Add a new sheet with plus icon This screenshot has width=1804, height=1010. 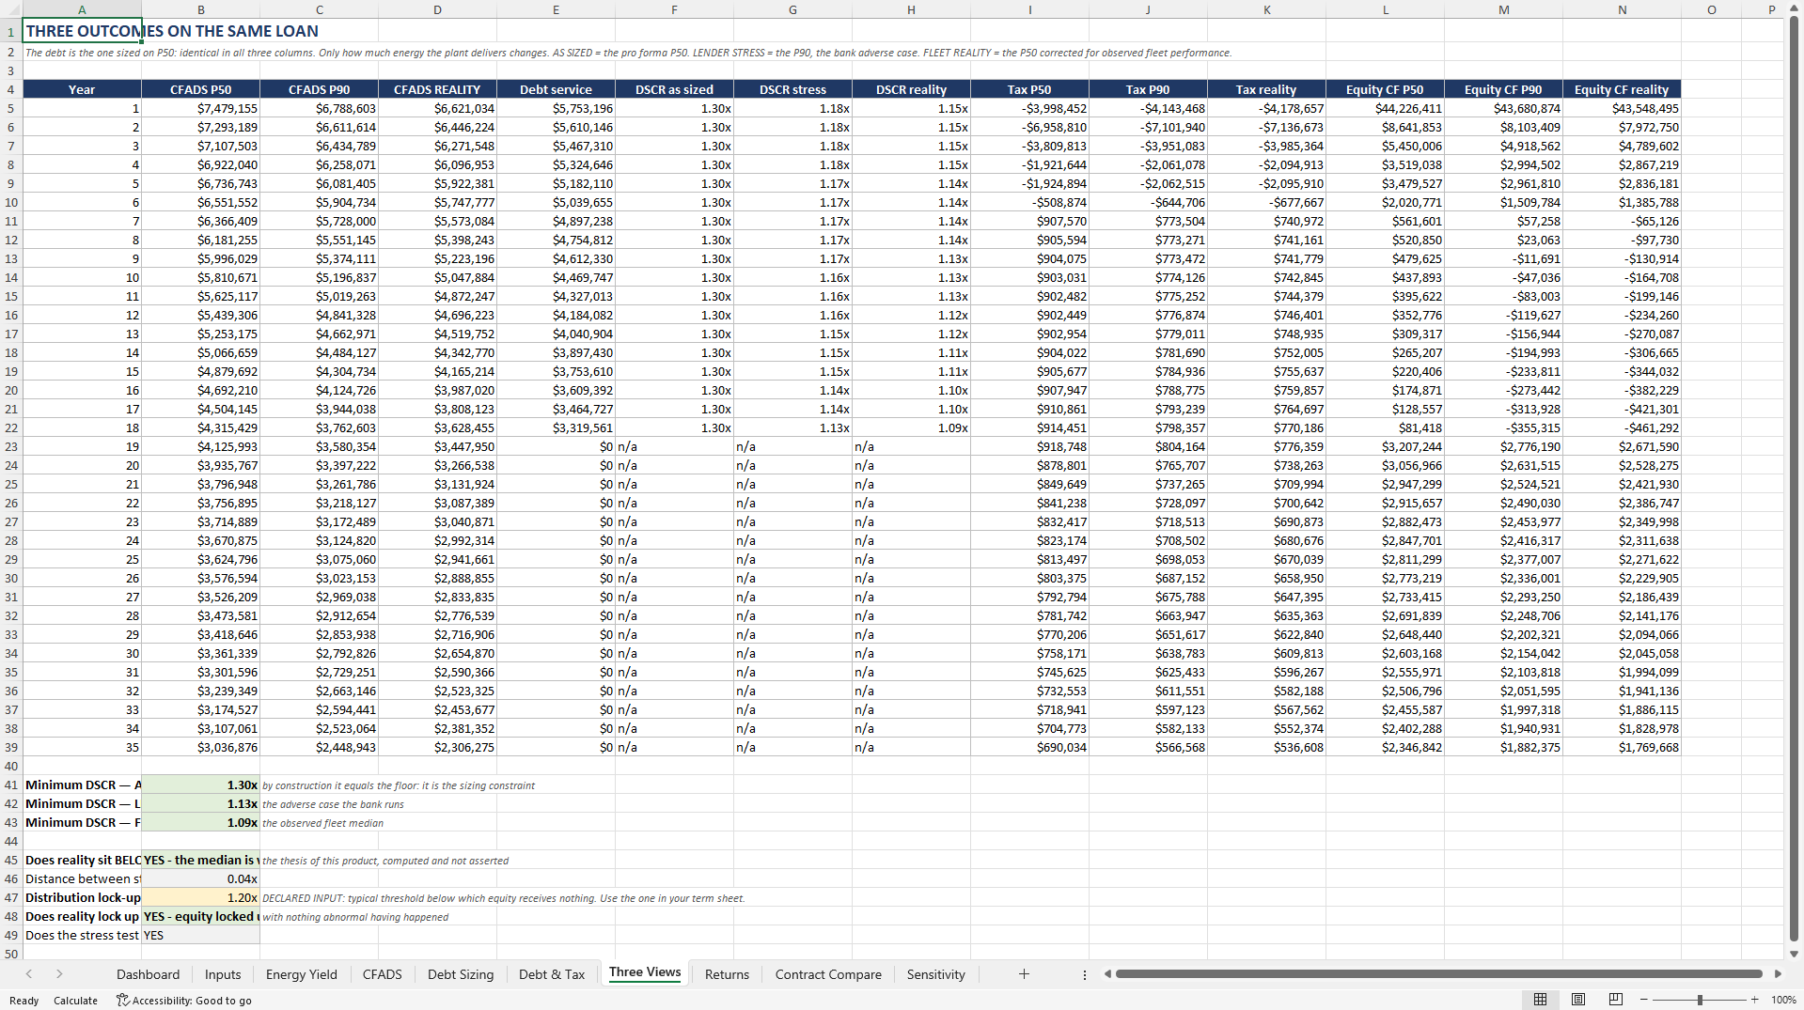pyautogui.click(x=1024, y=974)
